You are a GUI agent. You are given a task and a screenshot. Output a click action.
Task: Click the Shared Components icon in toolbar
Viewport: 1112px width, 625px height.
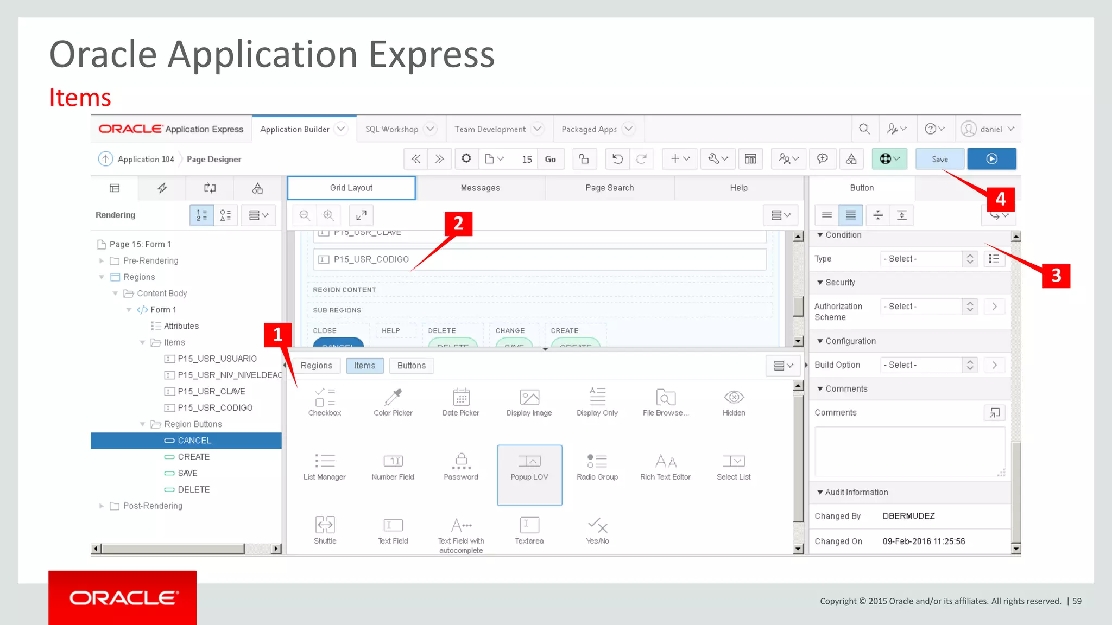tap(851, 159)
